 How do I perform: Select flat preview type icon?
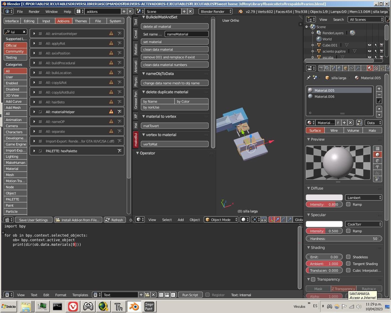pos(378,149)
